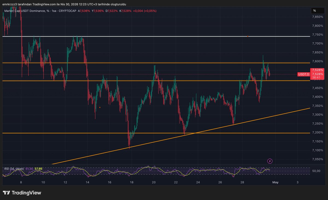The width and height of the screenshot is (328, 200).
Task: Click the 26 date label on time axis
Action: 220,182
